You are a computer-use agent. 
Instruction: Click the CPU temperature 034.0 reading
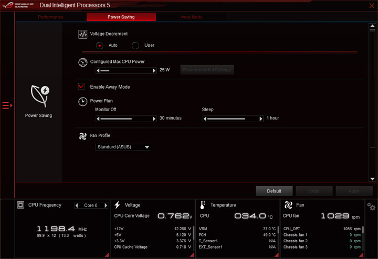click(x=254, y=216)
